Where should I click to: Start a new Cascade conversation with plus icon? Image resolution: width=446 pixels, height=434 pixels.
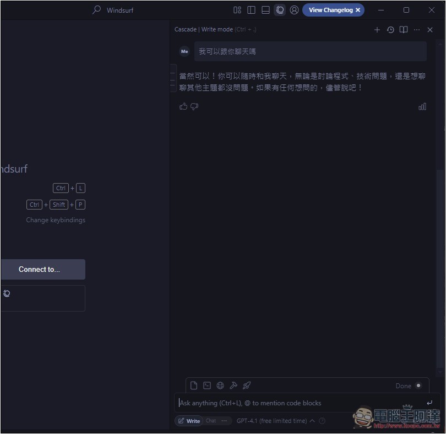377,30
